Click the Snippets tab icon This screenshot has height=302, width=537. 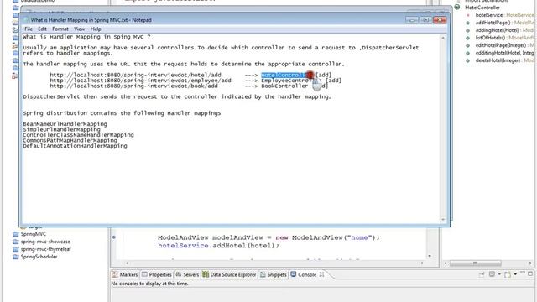pyautogui.click(x=263, y=274)
